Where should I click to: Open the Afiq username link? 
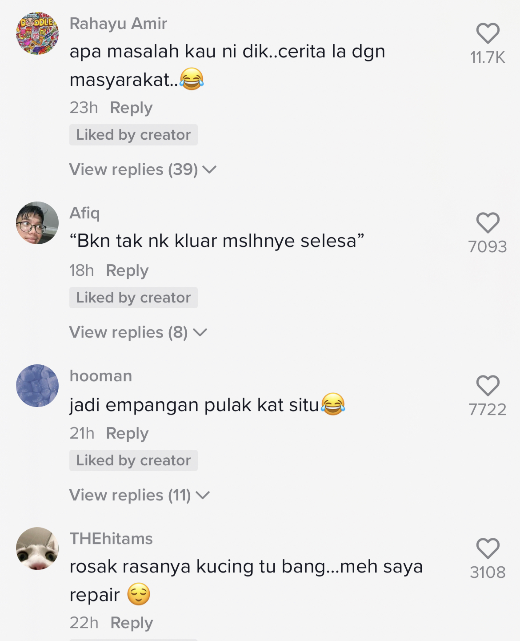click(x=84, y=213)
